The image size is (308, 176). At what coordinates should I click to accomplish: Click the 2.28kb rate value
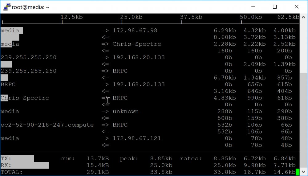(225, 44)
